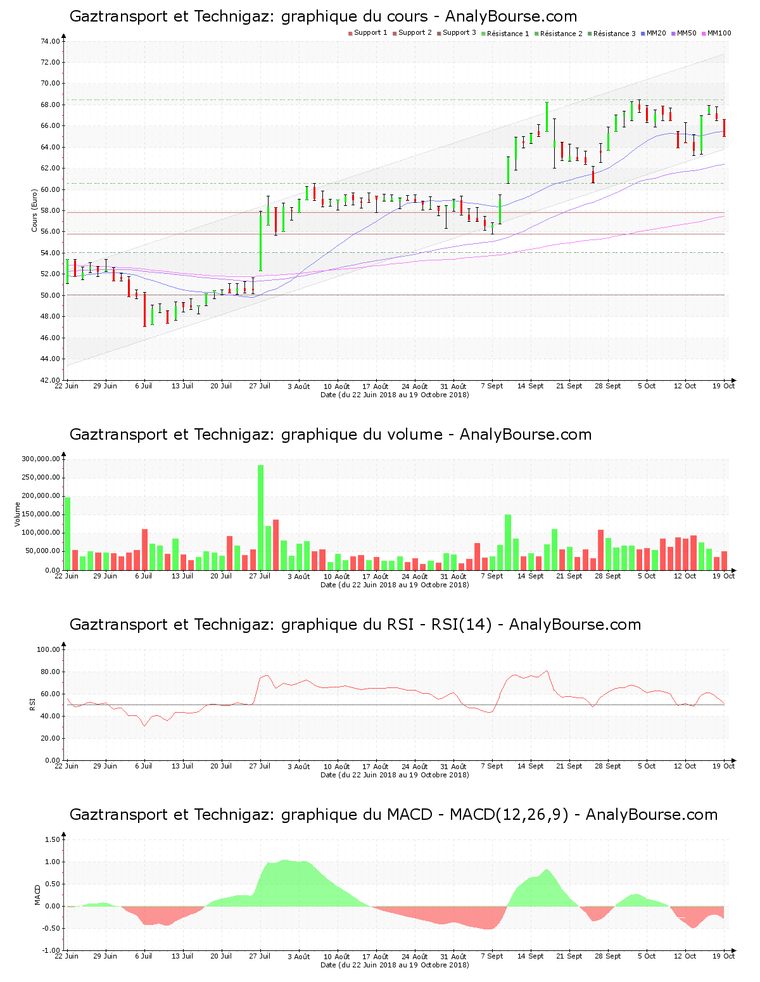This screenshot has height=982, width=760.
Task: Select the Support 2 legend label
Action: tap(415, 33)
